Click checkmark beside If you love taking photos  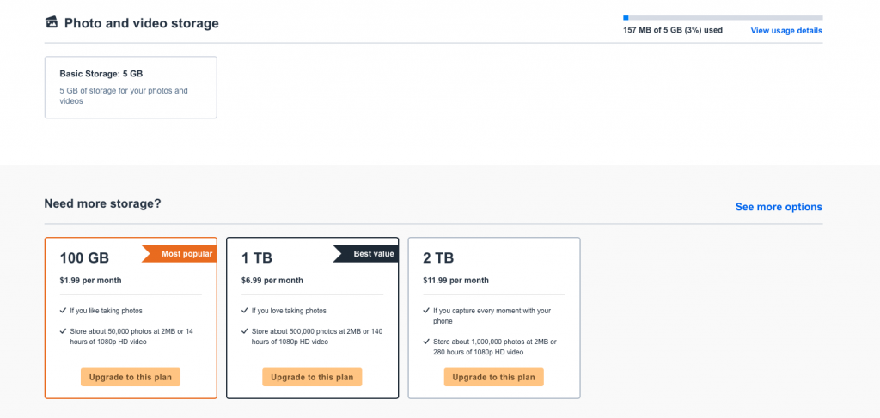[x=245, y=311]
